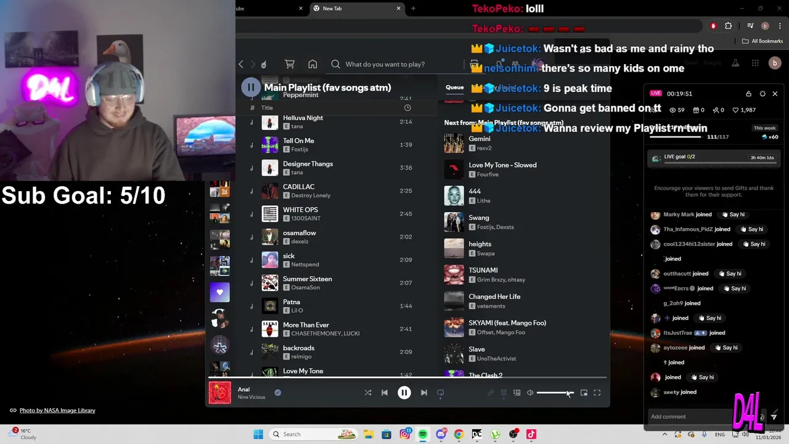This screenshot has height=444, width=789.
Task: Switch to the New Tab browser tab
Action: (x=358, y=9)
